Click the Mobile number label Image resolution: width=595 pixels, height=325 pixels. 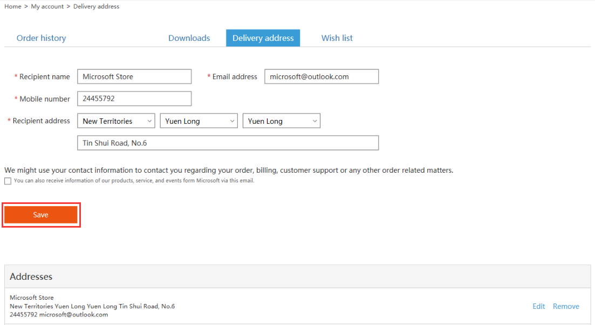click(x=44, y=99)
